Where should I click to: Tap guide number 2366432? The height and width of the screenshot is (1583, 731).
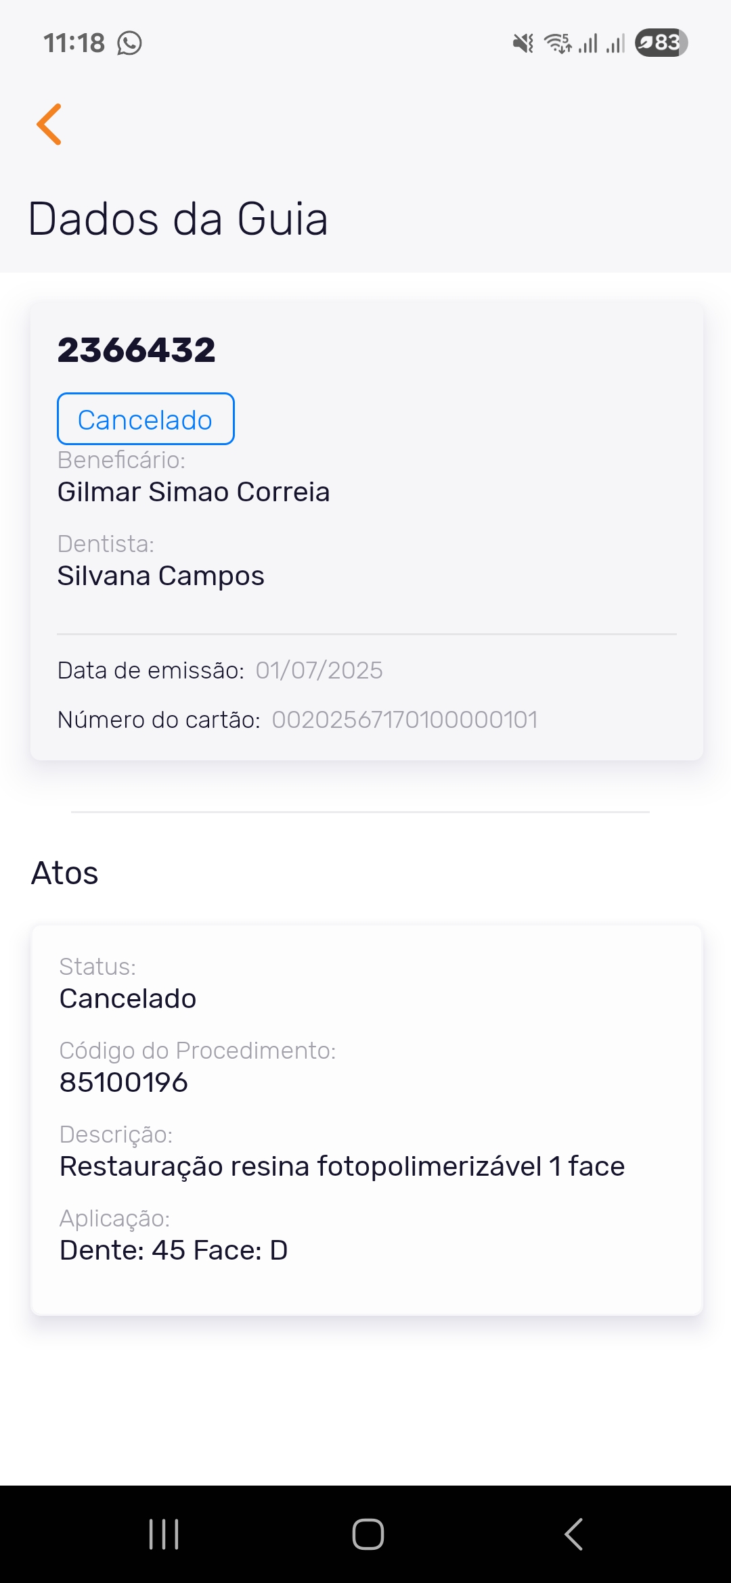137,350
